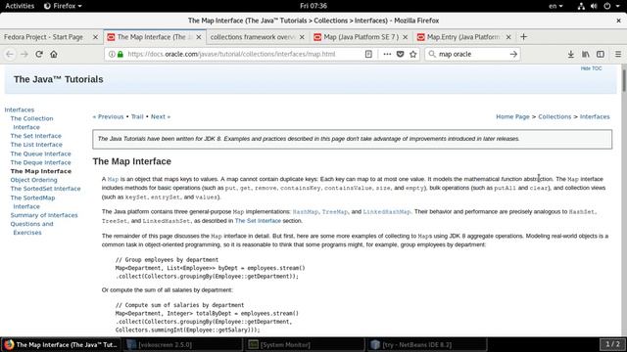Viewport: 627px width, 352px height.
Task: Switch to Map (Java Platform SE 7) tab
Action: [362, 37]
